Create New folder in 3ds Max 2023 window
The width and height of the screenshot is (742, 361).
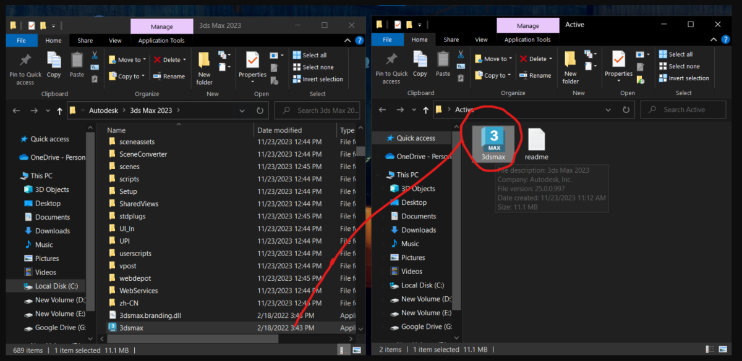point(204,68)
